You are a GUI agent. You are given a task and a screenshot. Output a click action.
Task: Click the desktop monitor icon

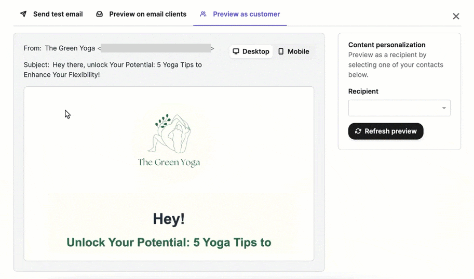(x=236, y=51)
